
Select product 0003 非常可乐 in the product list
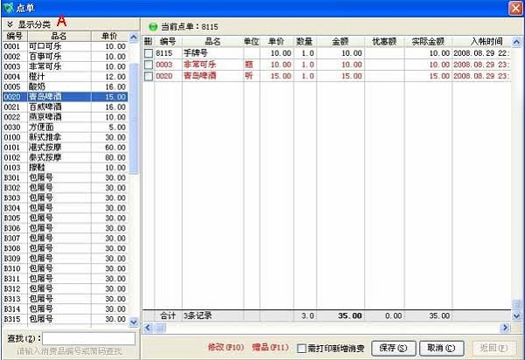(x=66, y=66)
